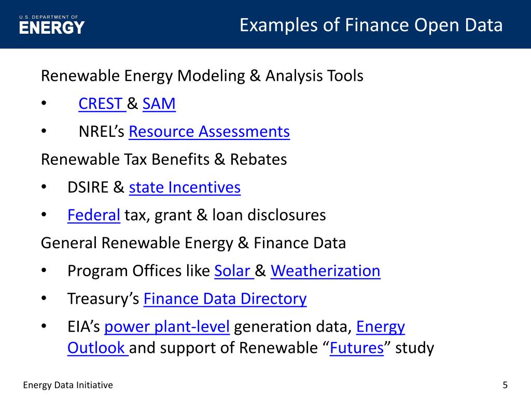Click the Energy link after generation data

[380, 327]
